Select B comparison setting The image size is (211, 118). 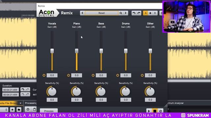point(155,13)
